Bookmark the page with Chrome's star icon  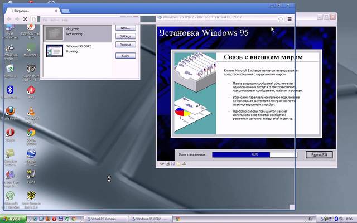(x=281, y=20)
